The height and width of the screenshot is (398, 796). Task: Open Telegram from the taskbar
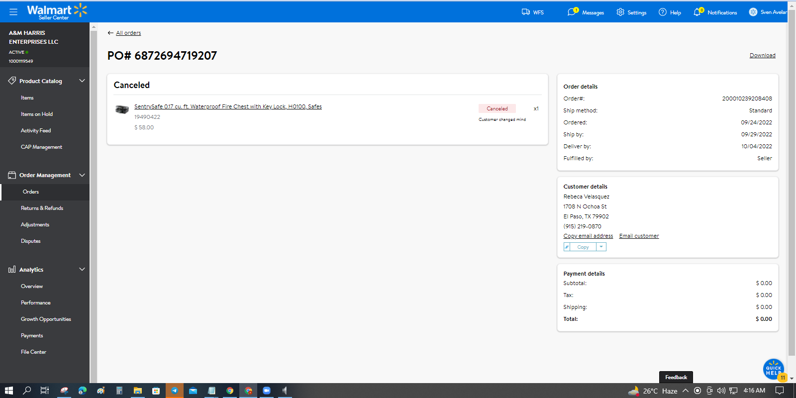[x=175, y=391]
